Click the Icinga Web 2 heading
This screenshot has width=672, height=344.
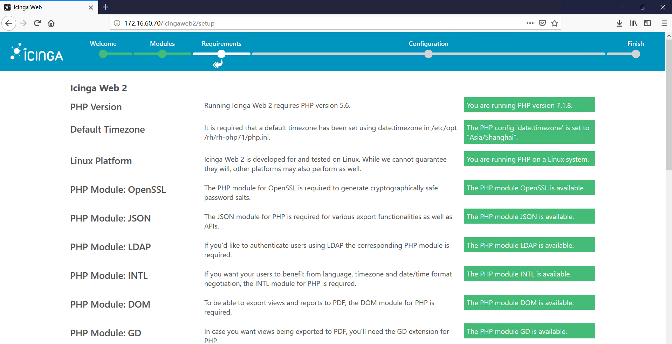(98, 88)
